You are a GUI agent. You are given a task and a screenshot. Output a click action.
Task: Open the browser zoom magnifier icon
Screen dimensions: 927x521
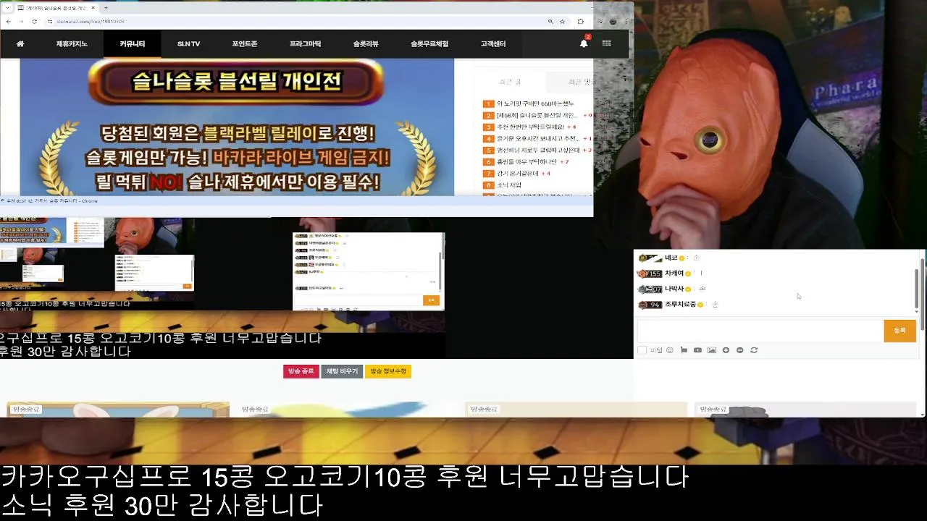tap(551, 22)
